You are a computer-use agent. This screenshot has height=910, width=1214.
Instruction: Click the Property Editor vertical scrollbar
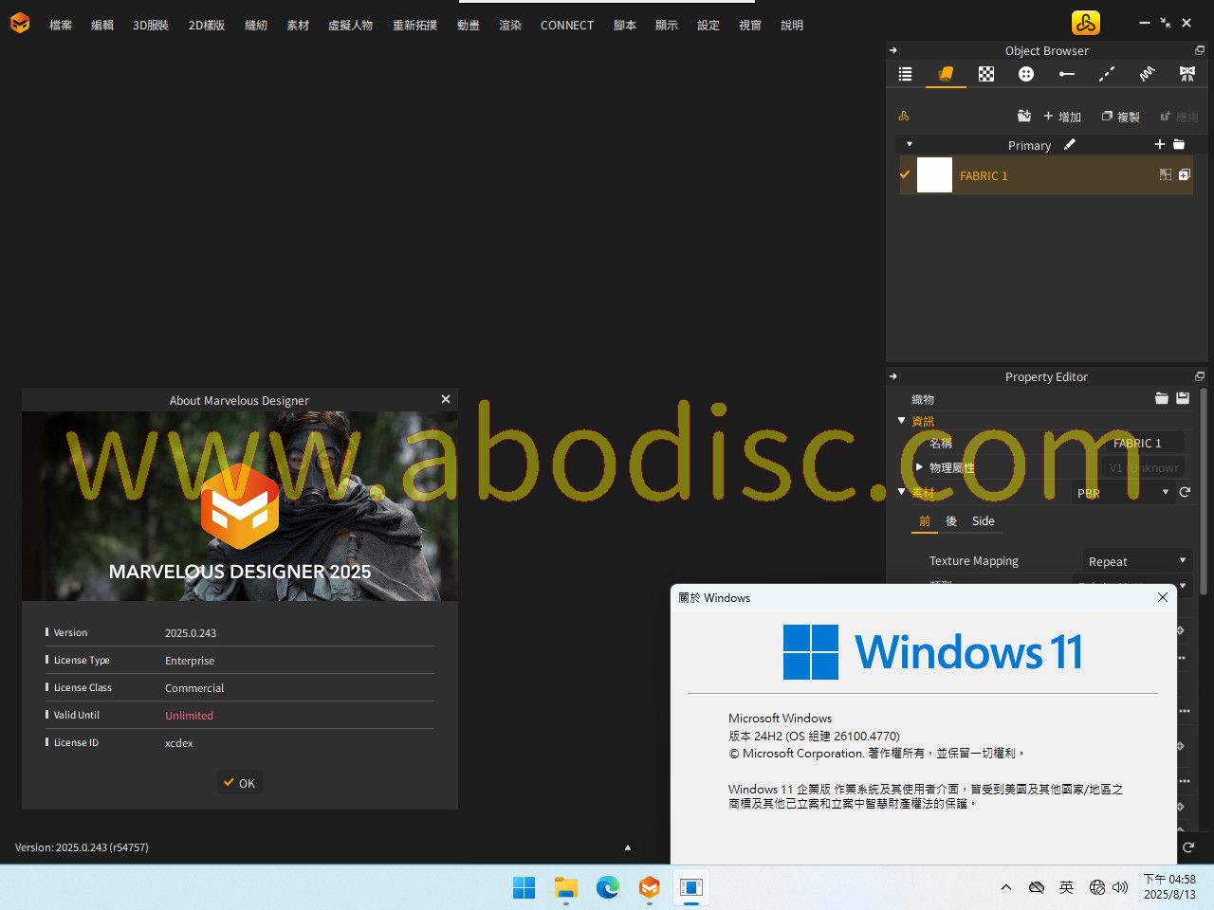coord(1204,491)
